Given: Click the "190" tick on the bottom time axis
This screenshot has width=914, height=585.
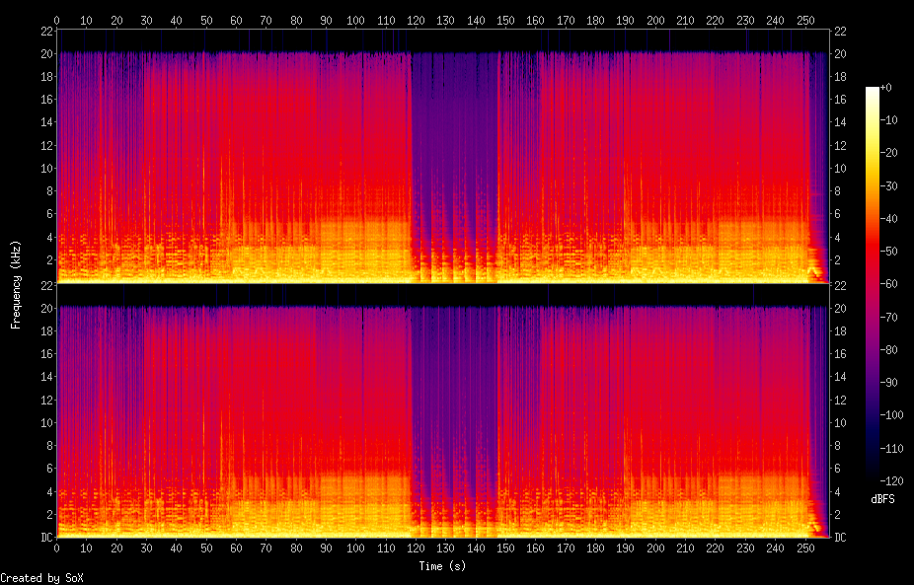Looking at the screenshot, I should 626,548.
